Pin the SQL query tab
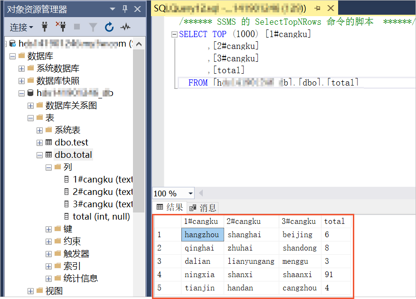This screenshot has height=299, width=416. [317, 8]
